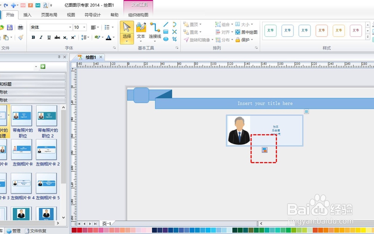Image resolution: width=374 pixels, height=234 pixels.
Task: Click the 文件恢复 file recovery button
Action: [36, 231]
